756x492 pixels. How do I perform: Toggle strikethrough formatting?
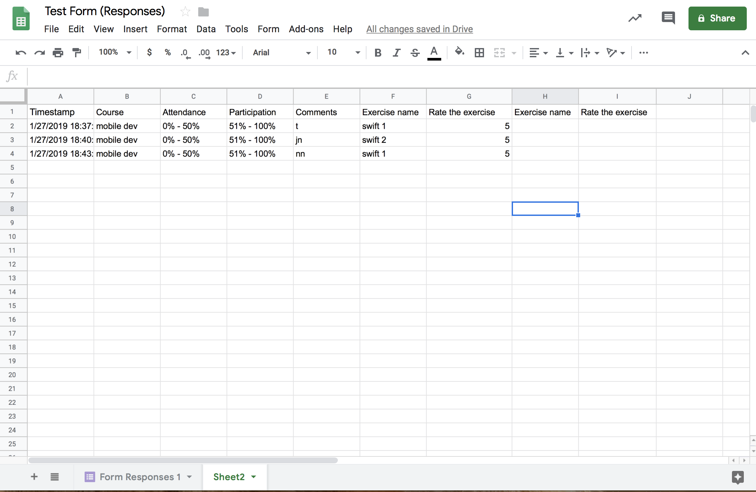tap(415, 53)
